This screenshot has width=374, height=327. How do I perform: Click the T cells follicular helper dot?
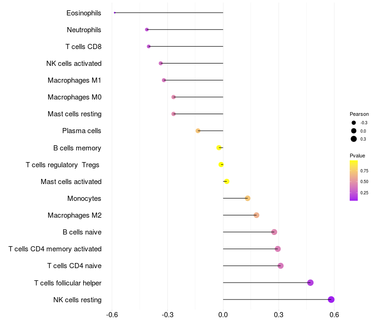click(310, 283)
